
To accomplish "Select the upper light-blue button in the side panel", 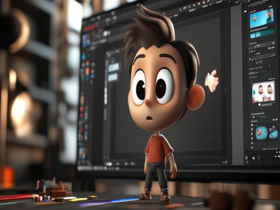I will [114, 67].
